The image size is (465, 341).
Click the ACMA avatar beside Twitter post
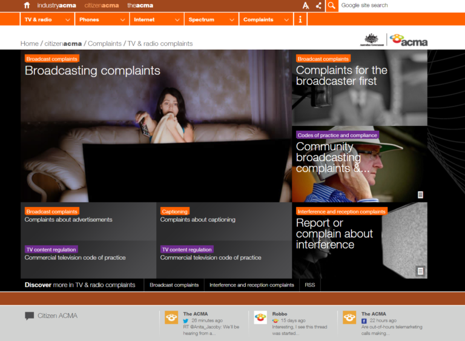tap(171, 317)
